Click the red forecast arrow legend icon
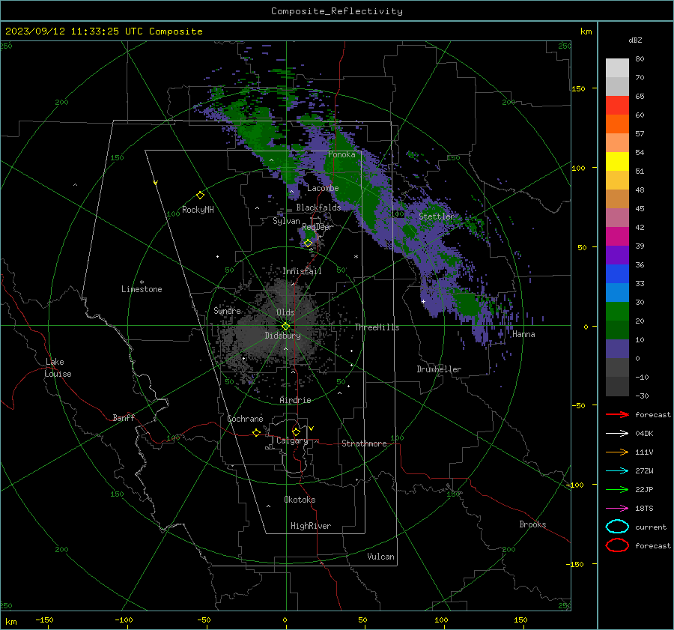Screen dimensions: 674x630 (x=617, y=414)
